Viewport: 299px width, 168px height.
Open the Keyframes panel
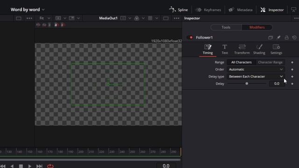(208, 10)
